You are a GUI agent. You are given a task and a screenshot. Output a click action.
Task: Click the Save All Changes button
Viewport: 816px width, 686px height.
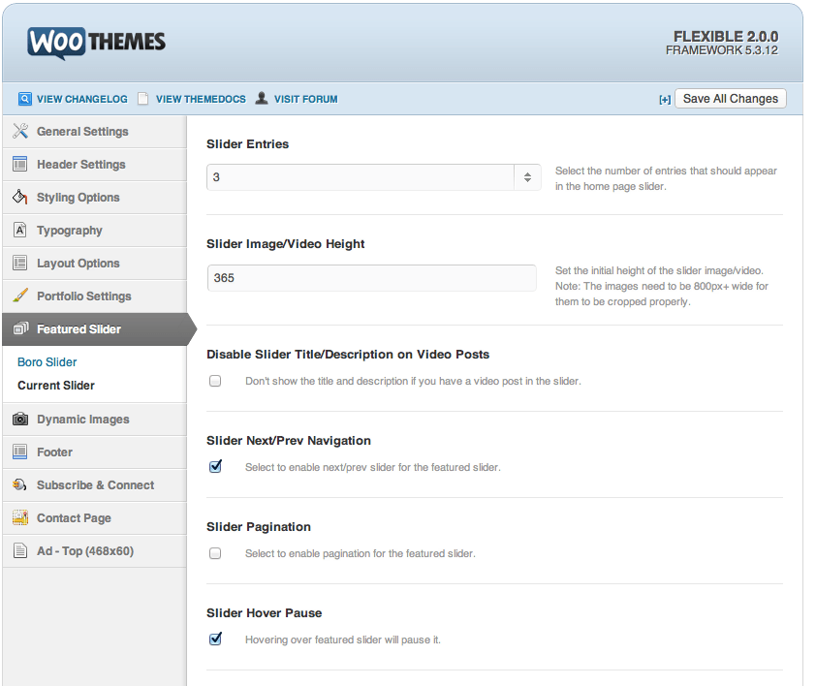[730, 99]
